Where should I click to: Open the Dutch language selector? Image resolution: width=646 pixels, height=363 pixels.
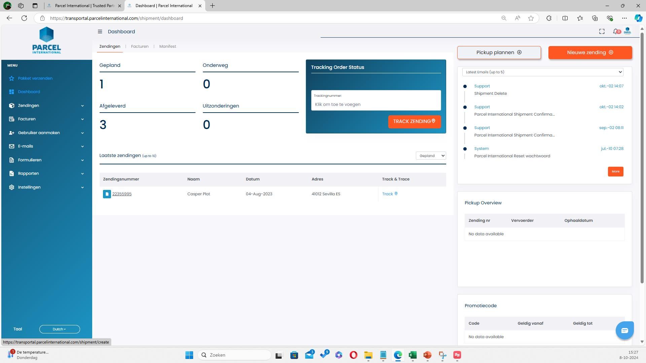(x=60, y=329)
